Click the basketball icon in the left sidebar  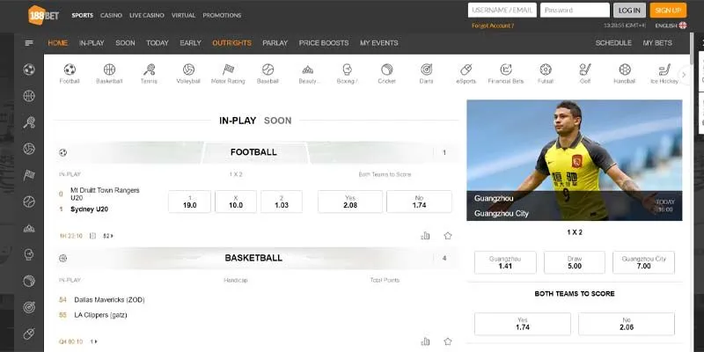point(29,96)
